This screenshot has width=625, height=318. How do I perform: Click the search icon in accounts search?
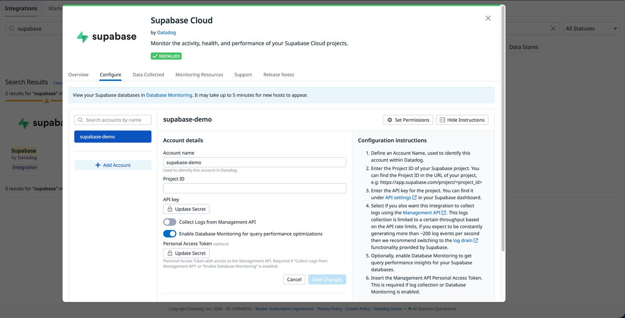(x=80, y=120)
